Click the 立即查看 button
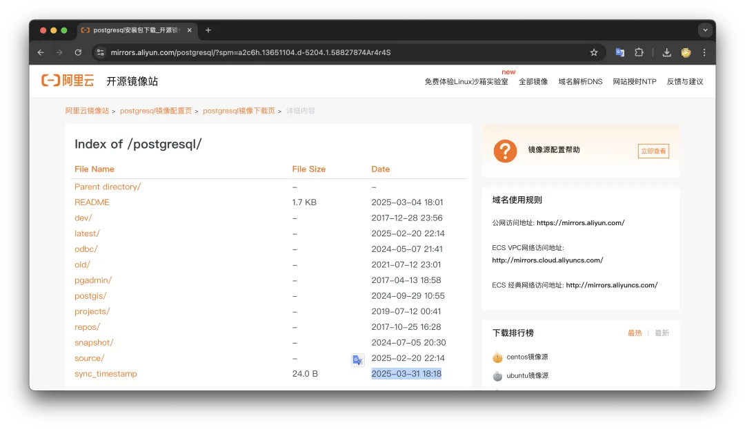Image resolution: width=745 pixels, height=429 pixels. click(x=653, y=151)
